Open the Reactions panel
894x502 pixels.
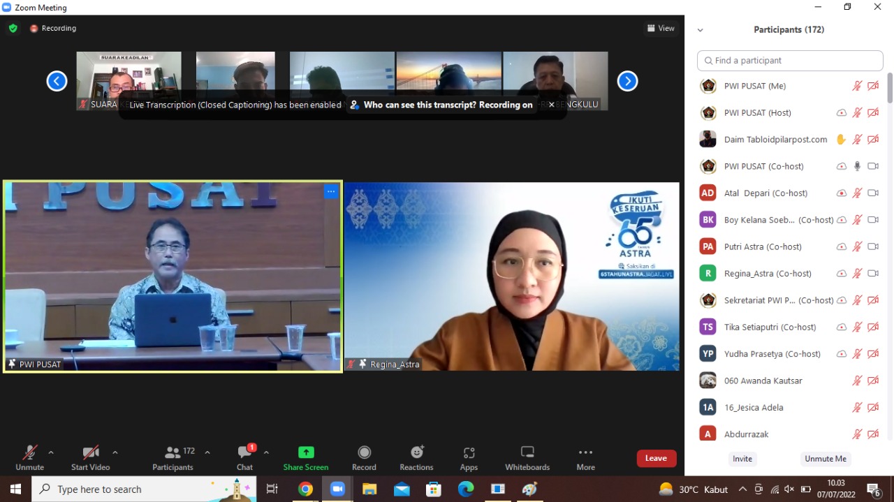click(x=416, y=457)
